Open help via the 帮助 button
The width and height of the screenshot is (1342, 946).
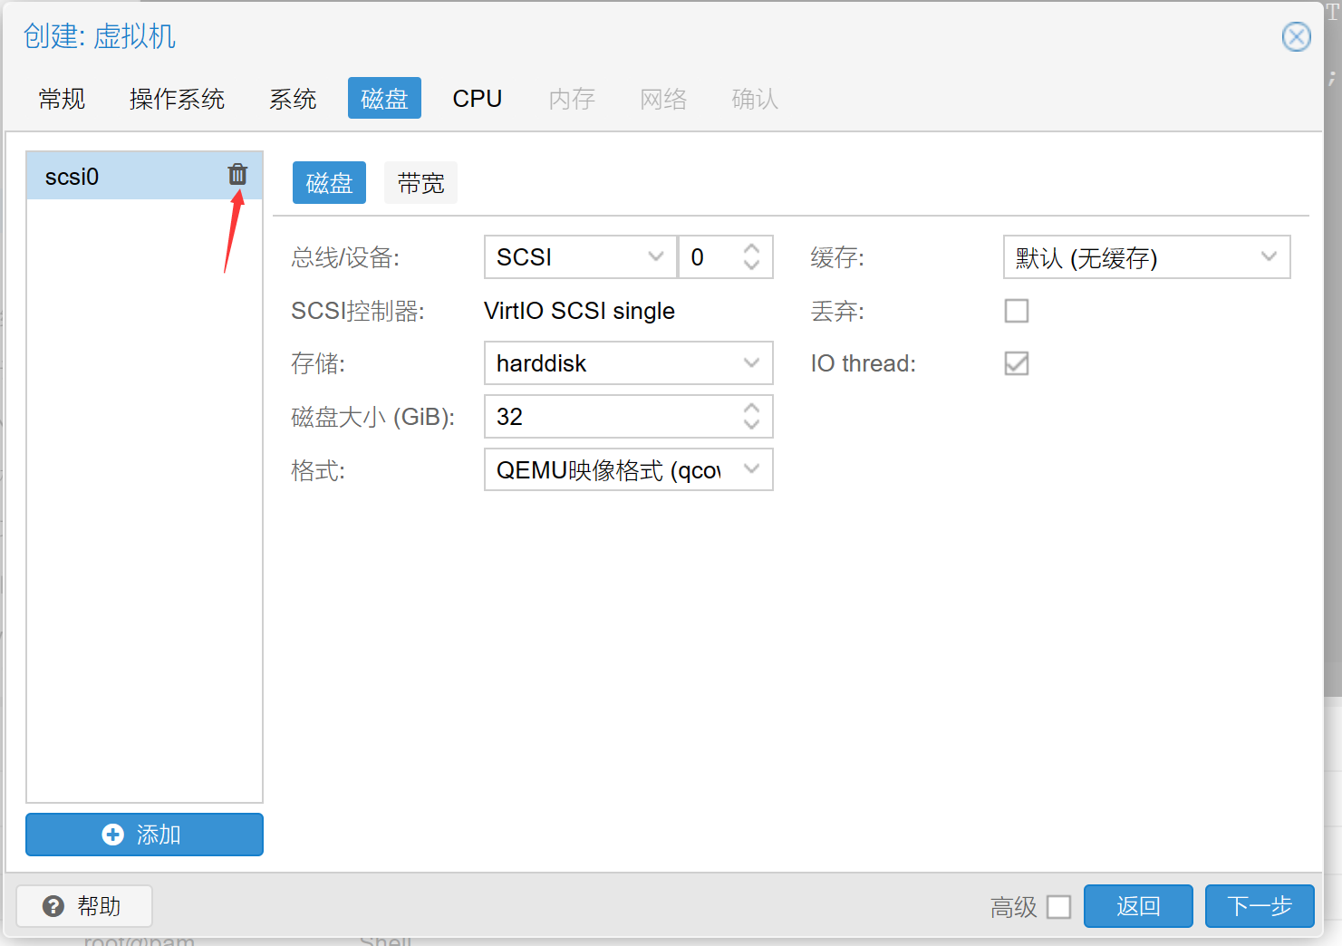click(84, 906)
